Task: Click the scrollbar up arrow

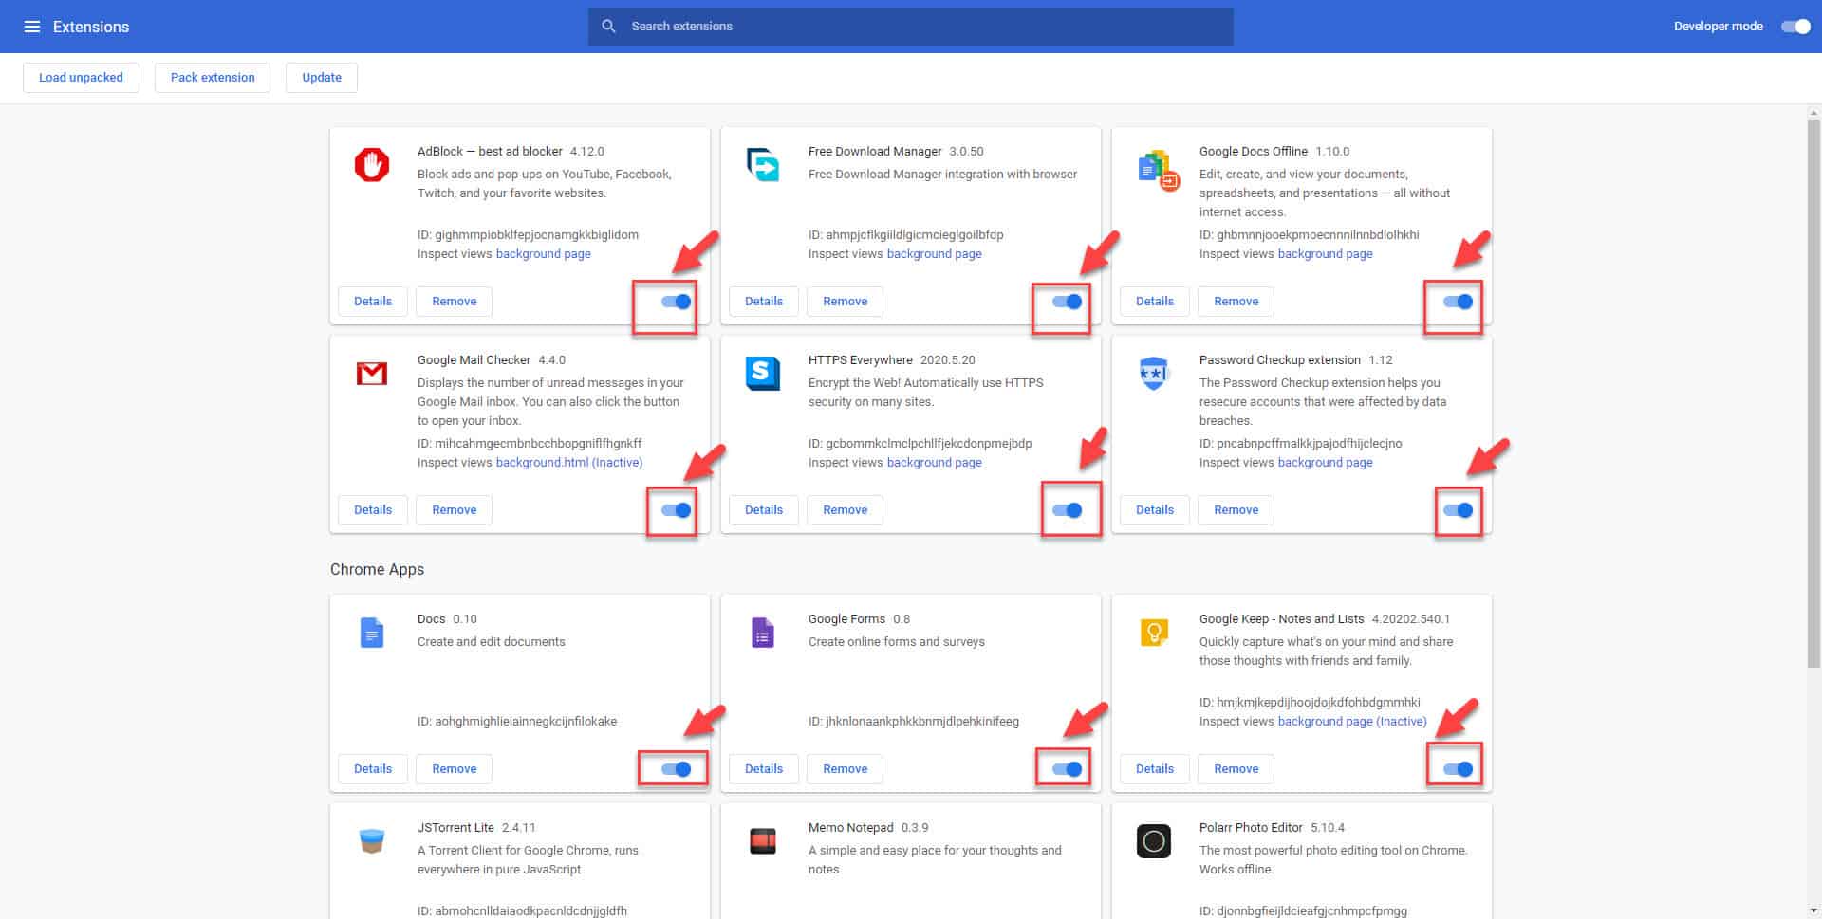Action: [1813, 113]
